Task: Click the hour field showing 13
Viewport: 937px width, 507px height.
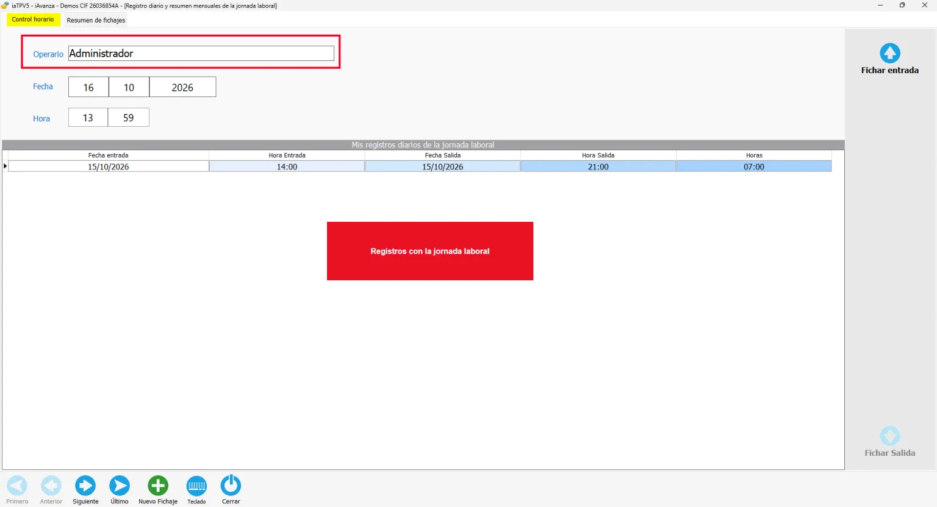Action: pos(88,118)
